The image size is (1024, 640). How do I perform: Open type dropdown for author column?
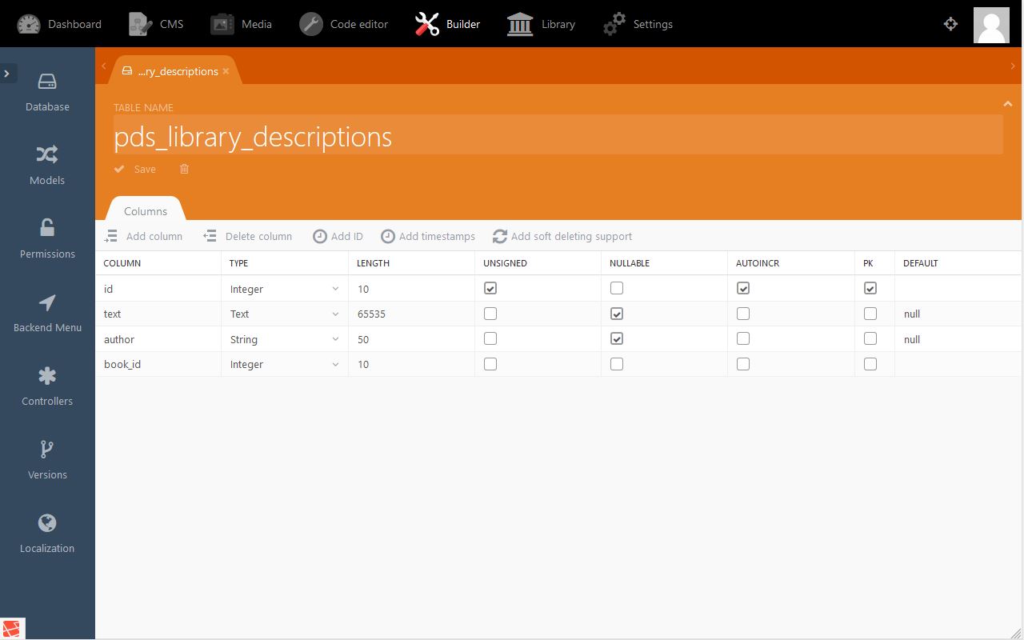pos(284,339)
